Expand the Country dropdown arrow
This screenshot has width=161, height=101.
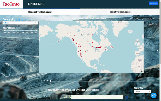[149, 92]
